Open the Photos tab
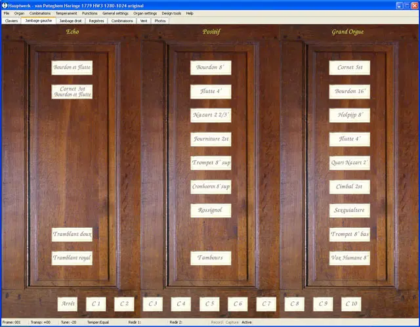 tap(160, 20)
